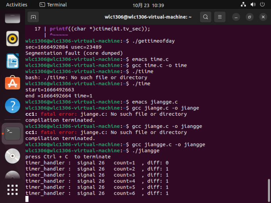
Task: Restore the terminal window size
Action: [249, 17]
